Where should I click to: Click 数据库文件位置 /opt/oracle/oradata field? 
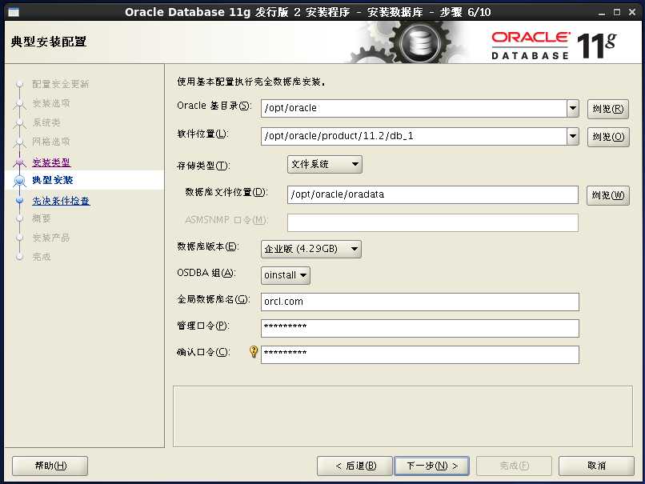click(433, 194)
